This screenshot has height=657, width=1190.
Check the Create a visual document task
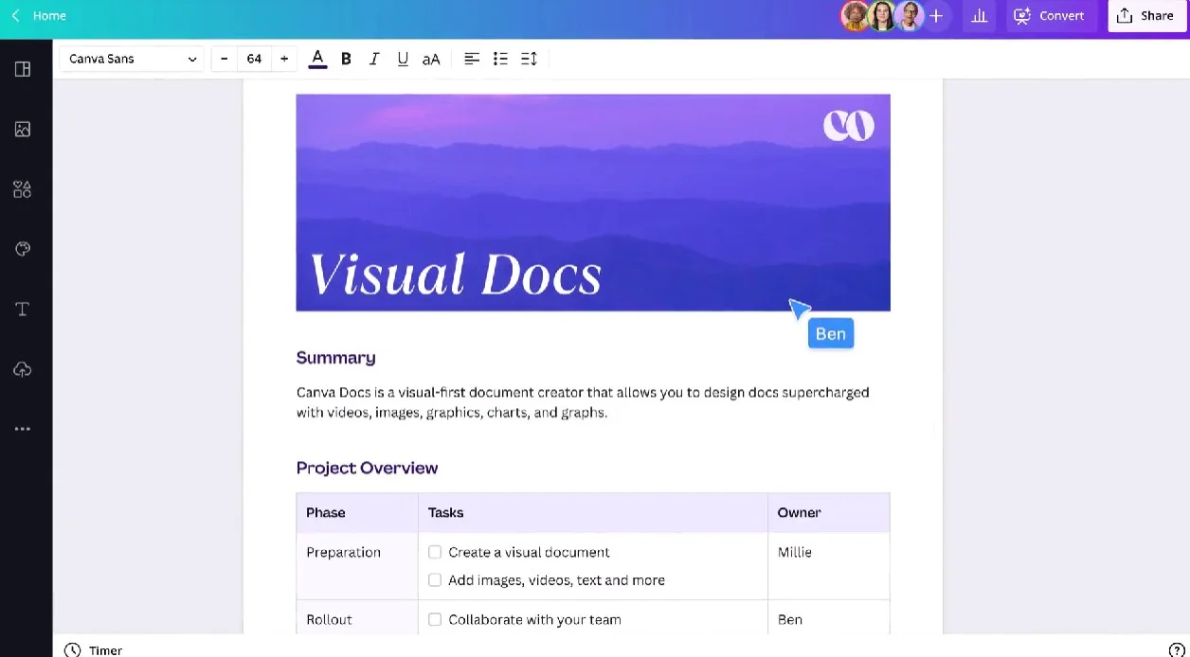coord(435,552)
